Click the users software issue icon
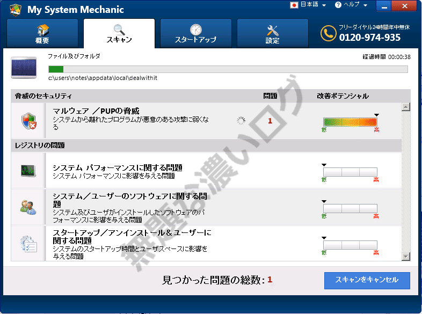The image size is (422, 314). [28, 207]
